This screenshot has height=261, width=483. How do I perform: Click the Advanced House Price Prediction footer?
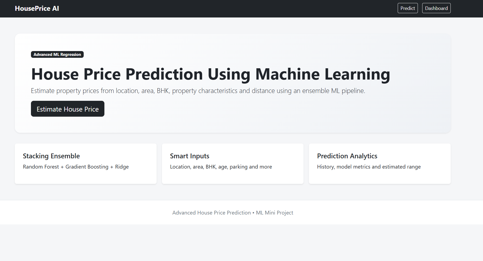pyautogui.click(x=211, y=213)
